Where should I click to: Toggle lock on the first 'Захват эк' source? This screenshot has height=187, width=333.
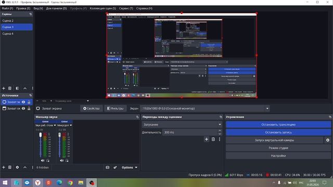click(x=29, y=102)
